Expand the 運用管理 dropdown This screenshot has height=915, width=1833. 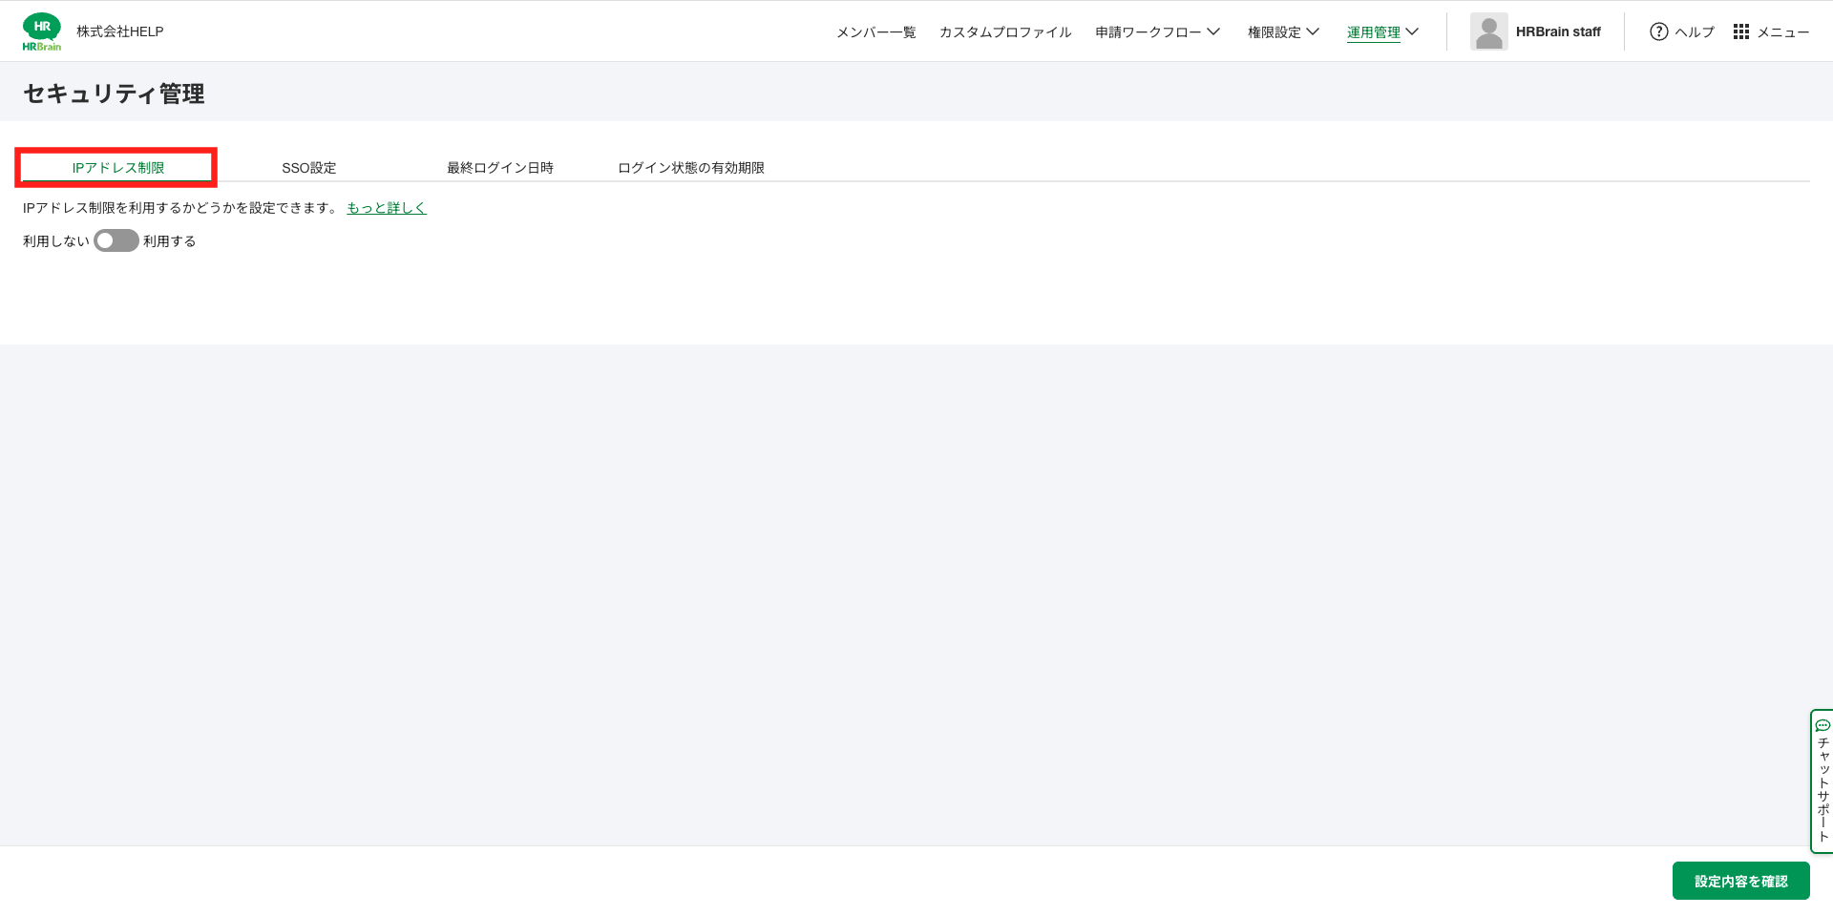coord(1382,31)
